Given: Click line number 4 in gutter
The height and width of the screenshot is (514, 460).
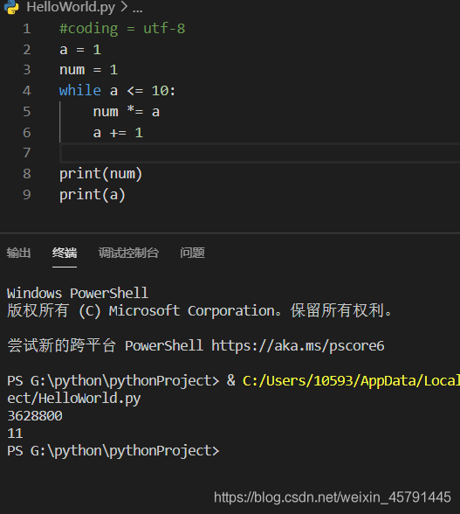Looking at the screenshot, I should click(x=27, y=91).
